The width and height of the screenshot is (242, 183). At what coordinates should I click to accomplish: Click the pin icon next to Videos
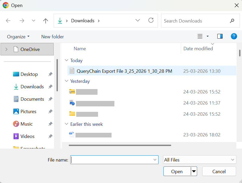pos(50,136)
